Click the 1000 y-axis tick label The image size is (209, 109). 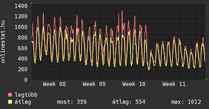click(21, 27)
